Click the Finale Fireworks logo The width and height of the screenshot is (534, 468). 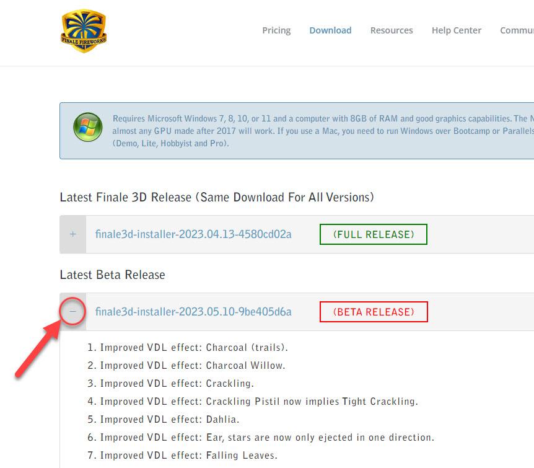[x=84, y=30]
